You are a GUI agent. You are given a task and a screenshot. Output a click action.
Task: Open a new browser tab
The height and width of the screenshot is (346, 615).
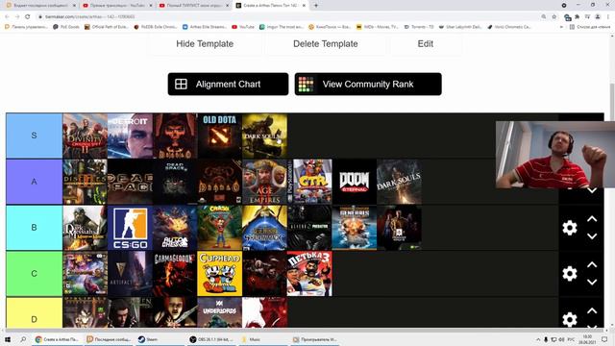316,6
